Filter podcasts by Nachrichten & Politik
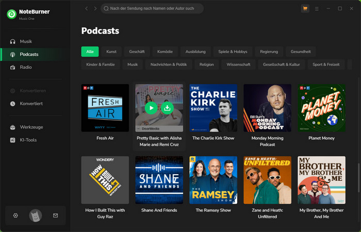The image size is (361, 232). 169,64
